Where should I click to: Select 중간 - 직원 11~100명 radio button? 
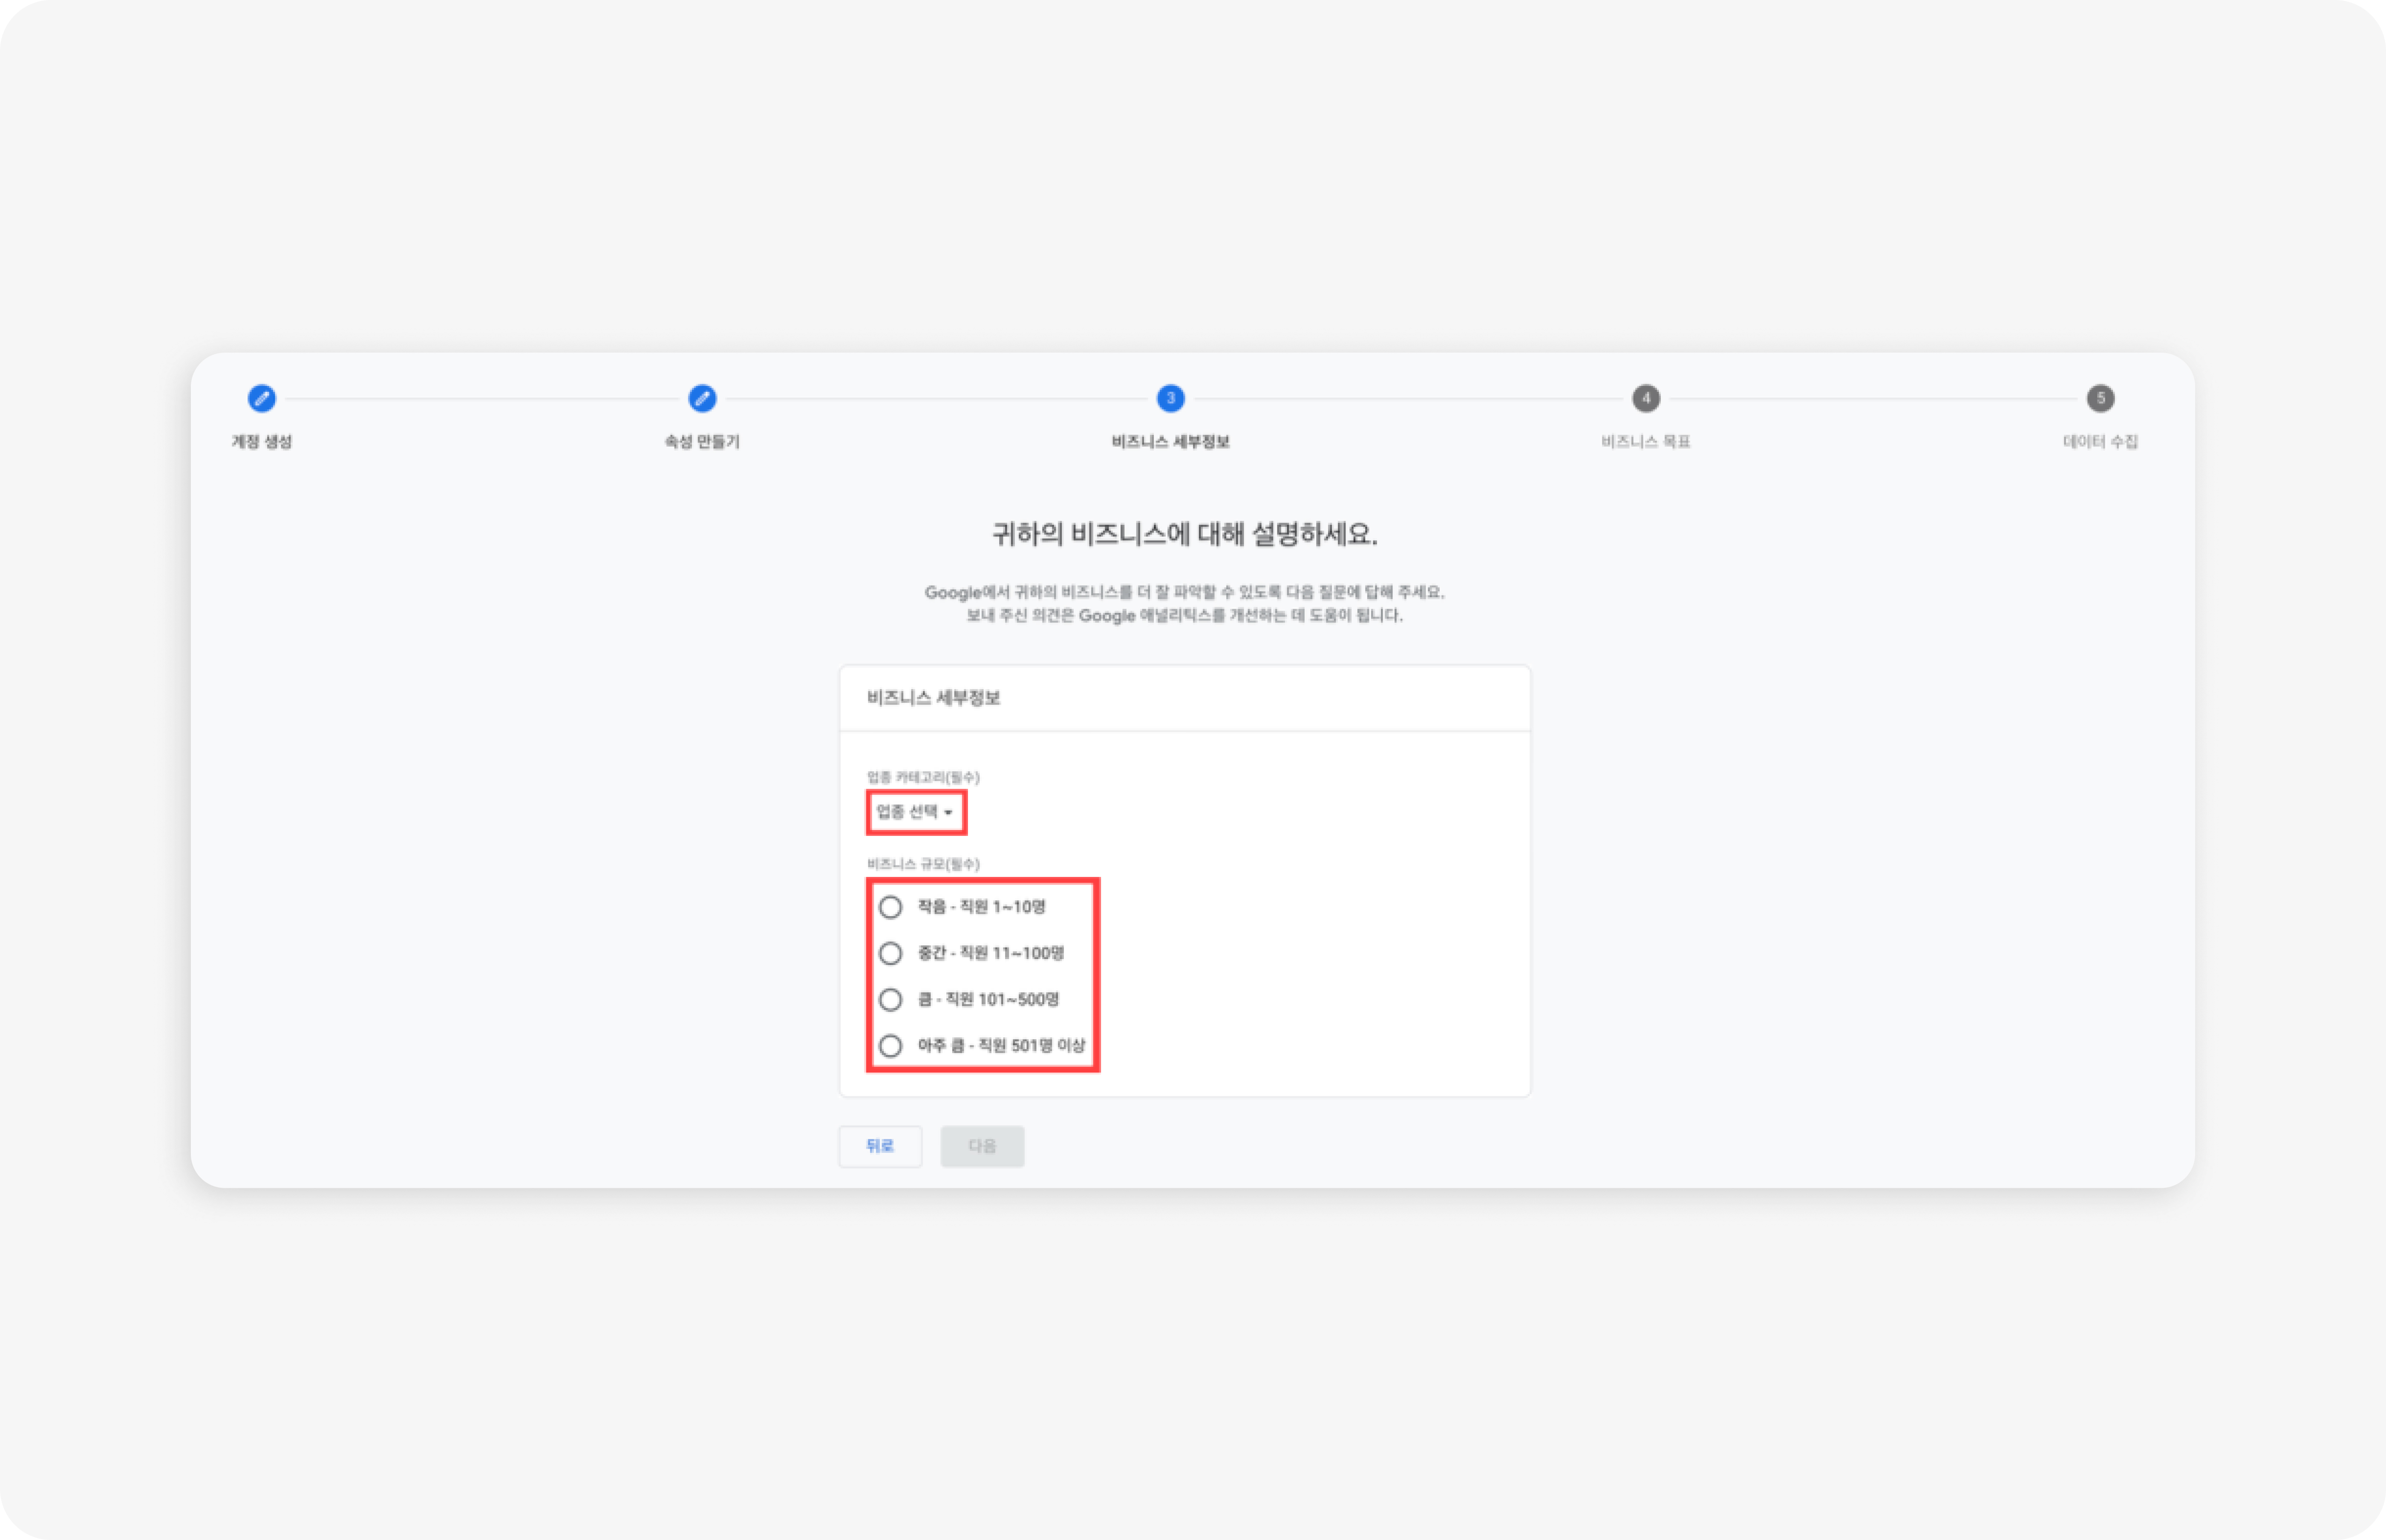coord(890,953)
